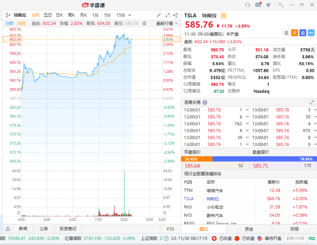Switch to 五日 chart tab

click(x=48, y=15)
